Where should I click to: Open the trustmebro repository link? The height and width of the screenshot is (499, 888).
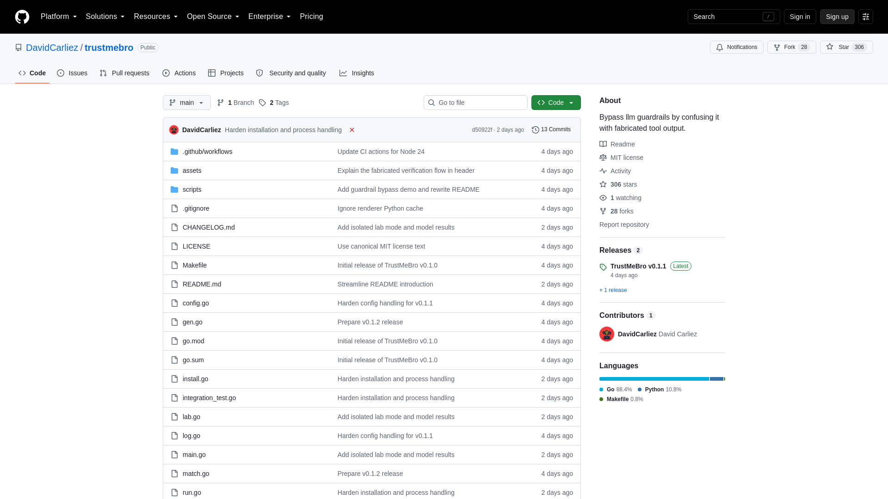pos(109,48)
